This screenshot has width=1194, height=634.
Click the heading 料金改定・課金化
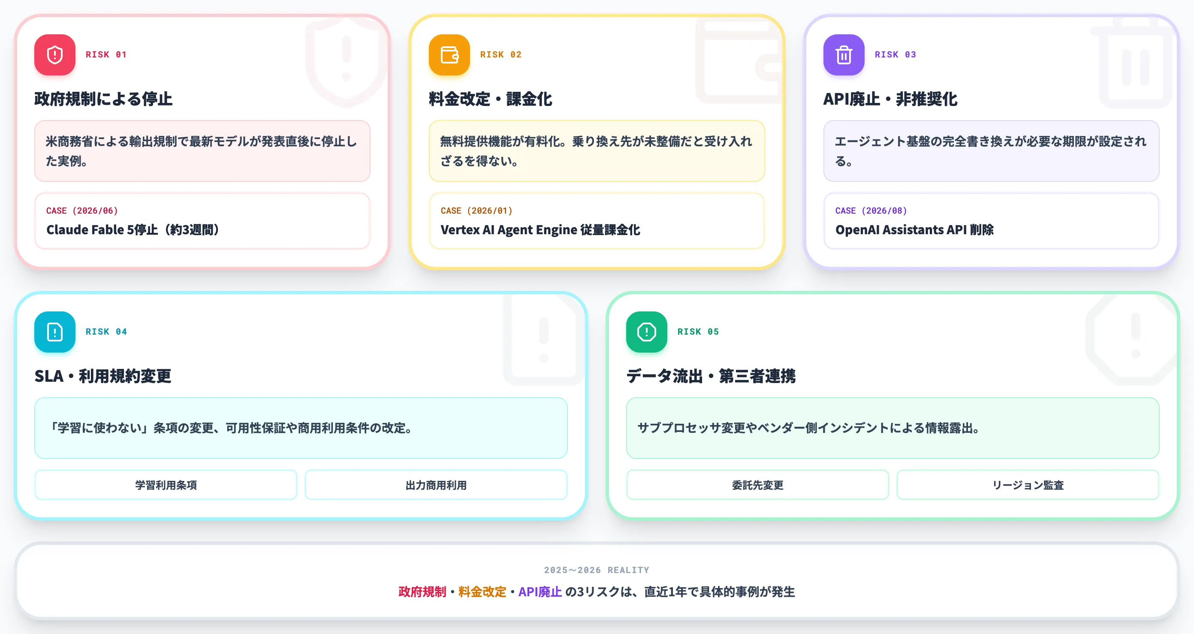[490, 99]
